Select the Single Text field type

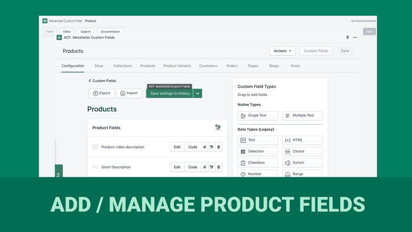pos(258,116)
